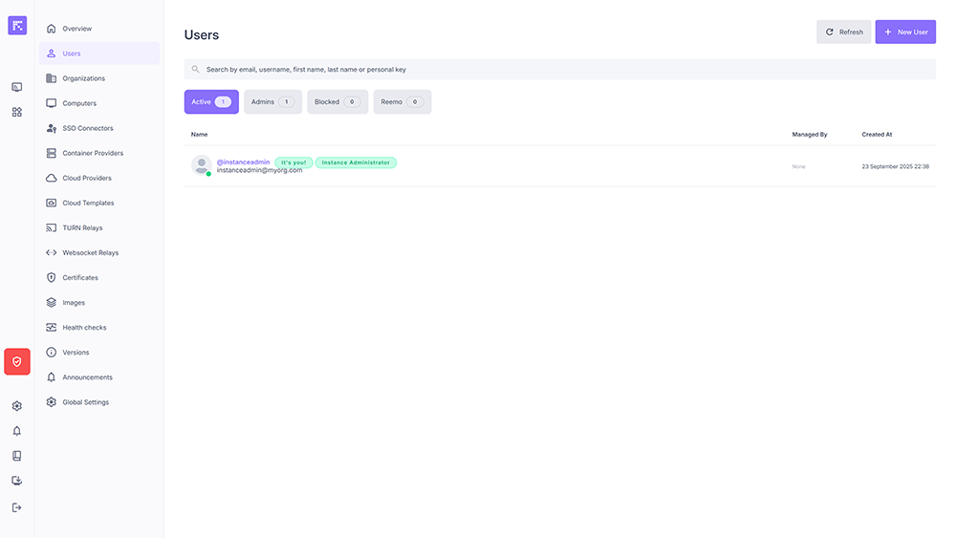Open the @instanceadmin profile link
This screenshot has width=956, height=538.
(243, 162)
